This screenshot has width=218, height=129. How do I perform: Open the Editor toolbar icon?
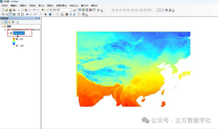75,10
